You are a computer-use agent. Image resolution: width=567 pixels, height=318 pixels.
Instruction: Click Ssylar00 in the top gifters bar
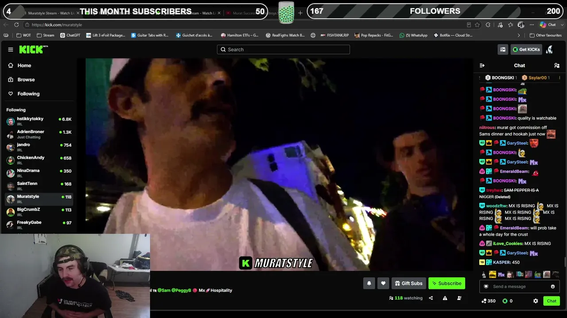(x=536, y=78)
